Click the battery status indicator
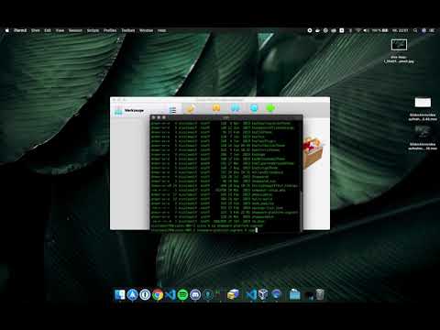The image size is (440, 330). tap(380, 30)
